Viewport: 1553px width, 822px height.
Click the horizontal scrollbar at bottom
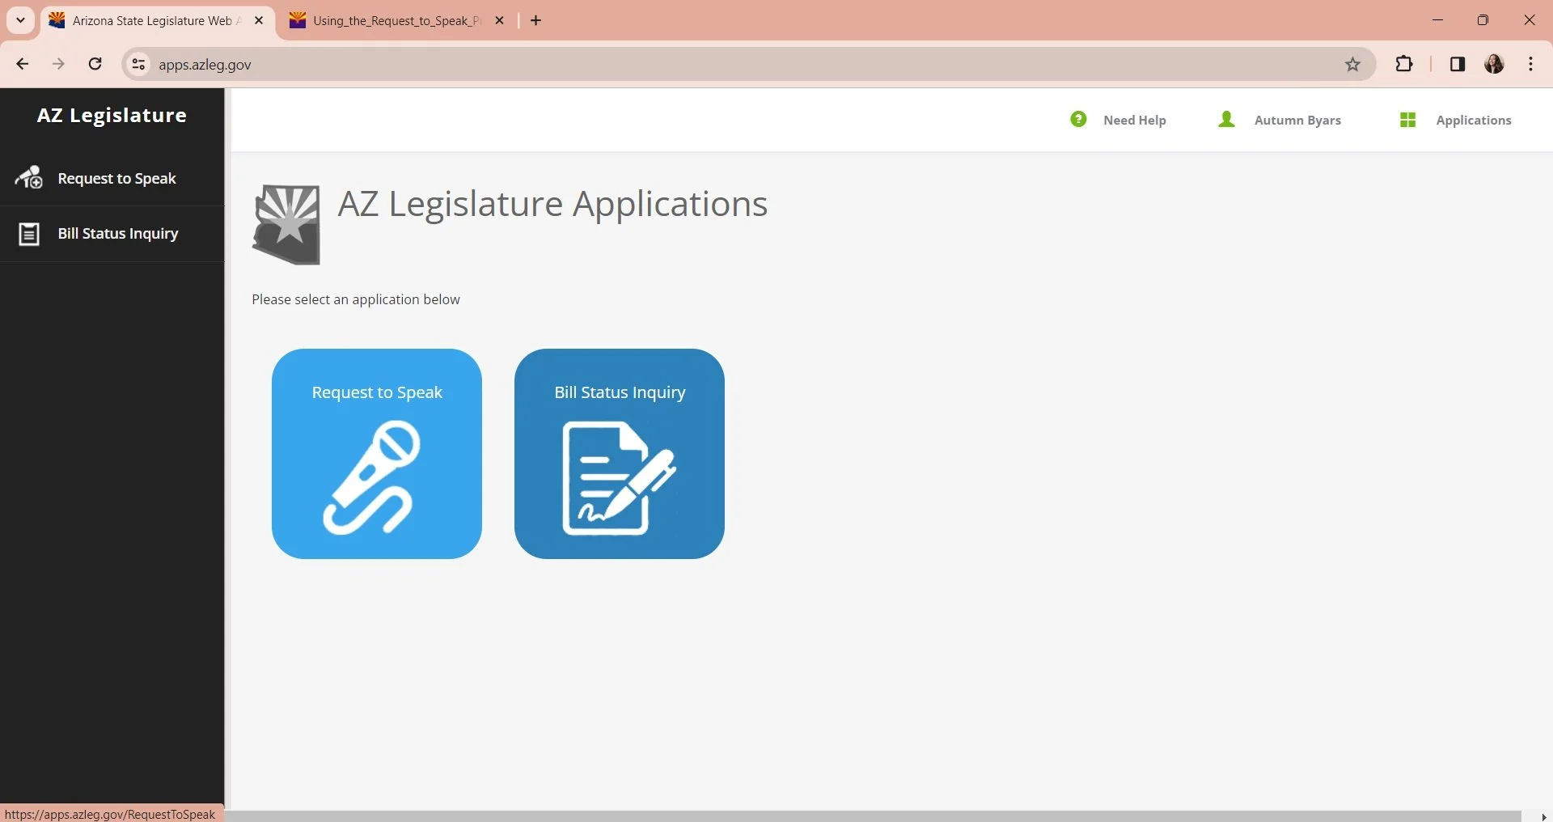pos(872,816)
